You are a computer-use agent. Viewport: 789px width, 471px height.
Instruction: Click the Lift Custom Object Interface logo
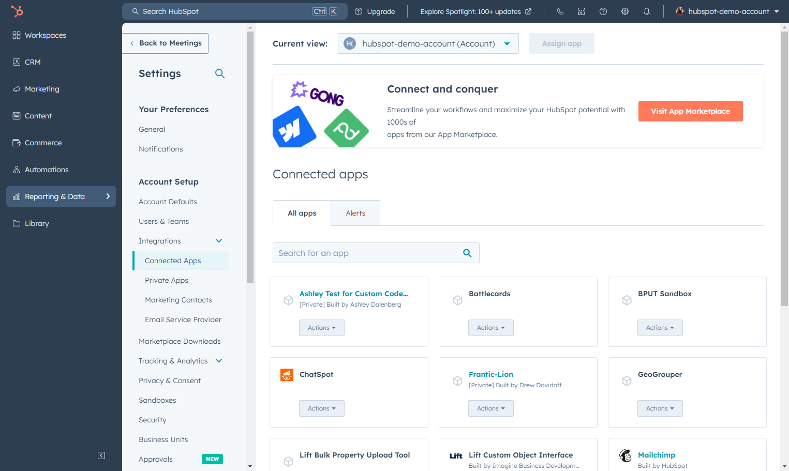pyautogui.click(x=456, y=456)
